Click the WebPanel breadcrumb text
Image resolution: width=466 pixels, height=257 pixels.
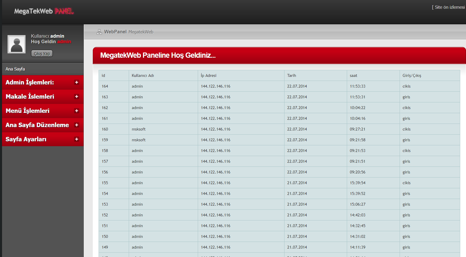pyautogui.click(x=115, y=32)
